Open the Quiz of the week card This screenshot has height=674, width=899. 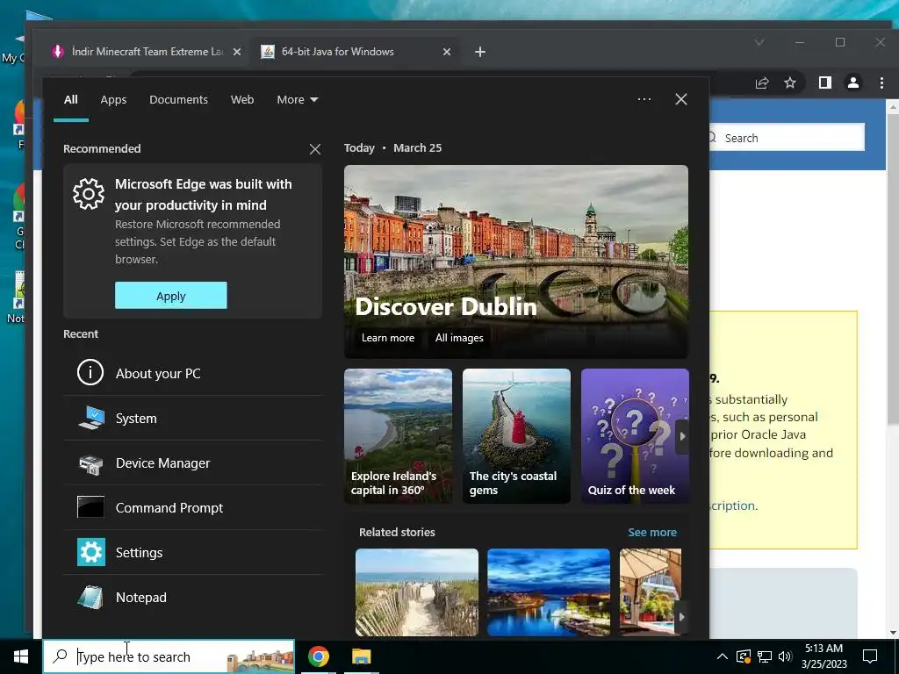(x=635, y=436)
